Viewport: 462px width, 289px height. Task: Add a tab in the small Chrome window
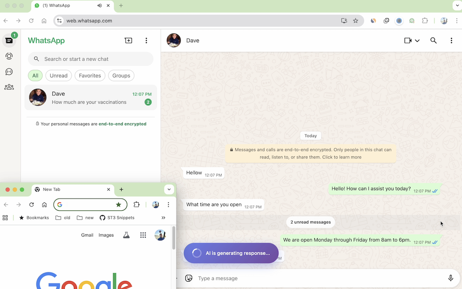pyautogui.click(x=121, y=189)
